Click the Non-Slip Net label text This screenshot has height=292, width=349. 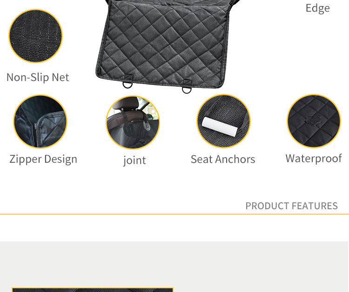click(x=38, y=77)
